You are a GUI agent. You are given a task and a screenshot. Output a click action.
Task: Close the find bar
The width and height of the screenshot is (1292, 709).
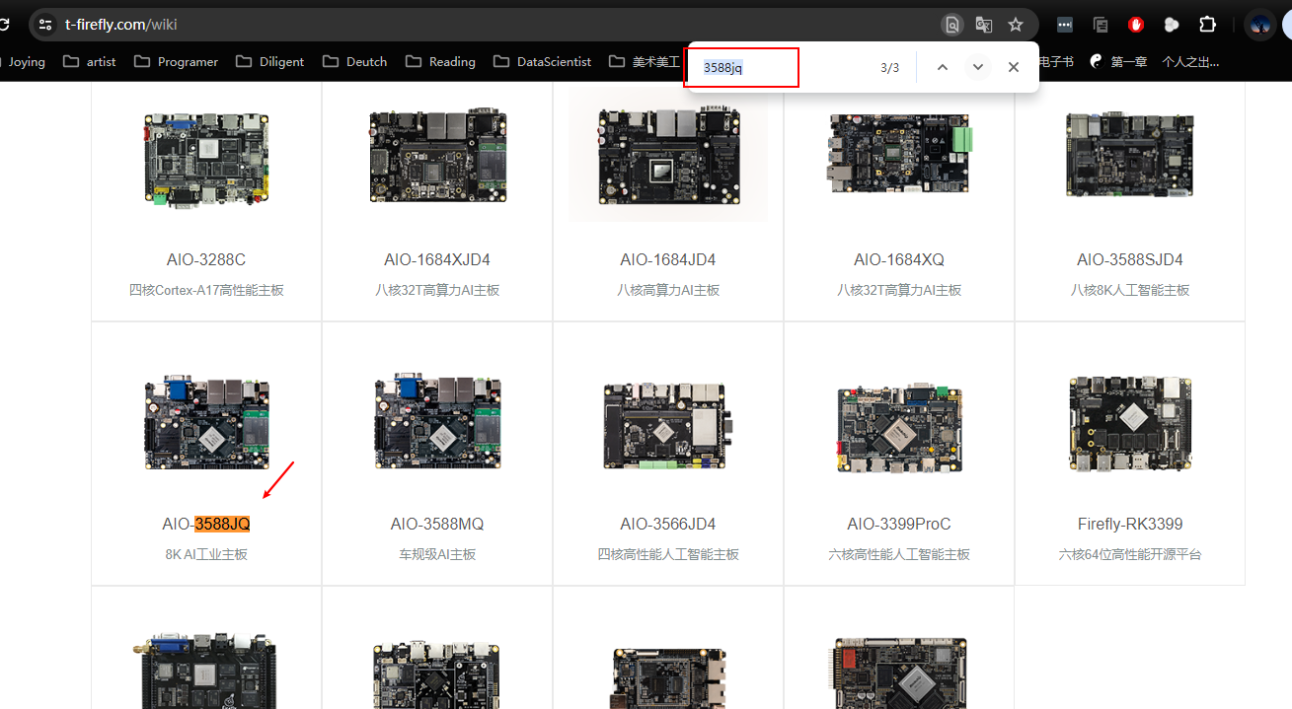(1014, 67)
